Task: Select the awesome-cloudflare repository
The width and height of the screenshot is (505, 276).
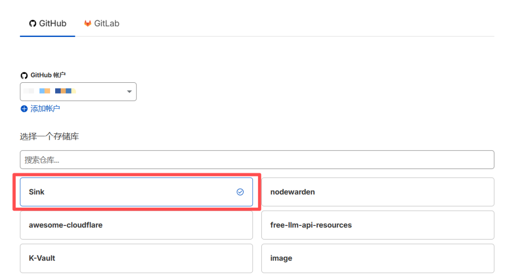Action: point(136,225)
